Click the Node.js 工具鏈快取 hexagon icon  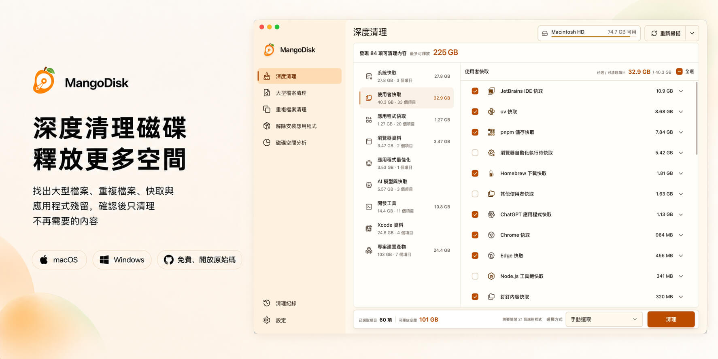tap(491, 276)
